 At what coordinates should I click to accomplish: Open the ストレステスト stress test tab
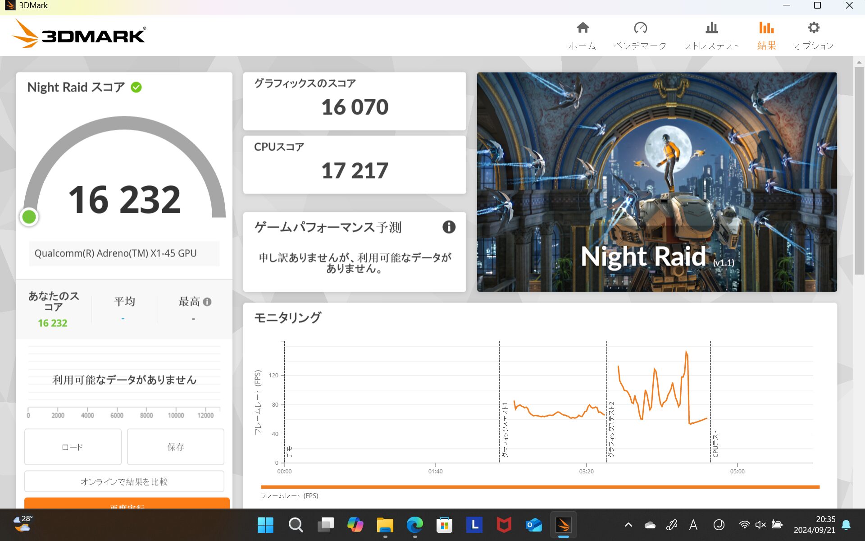pos(711,36)
